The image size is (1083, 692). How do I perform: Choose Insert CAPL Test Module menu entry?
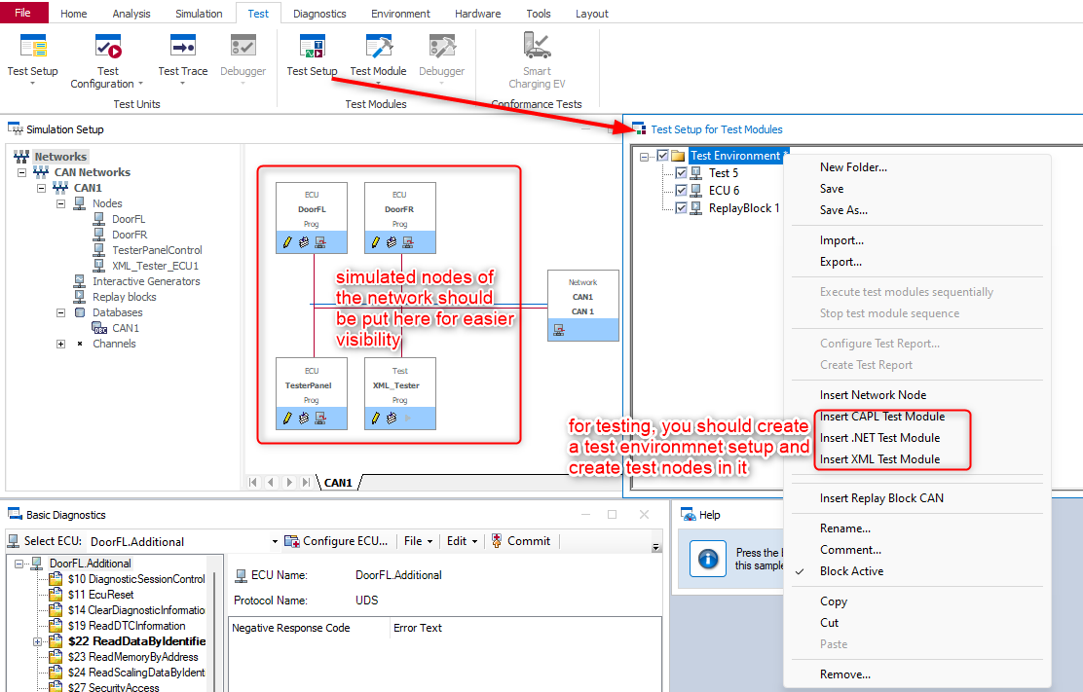(881, 417)
